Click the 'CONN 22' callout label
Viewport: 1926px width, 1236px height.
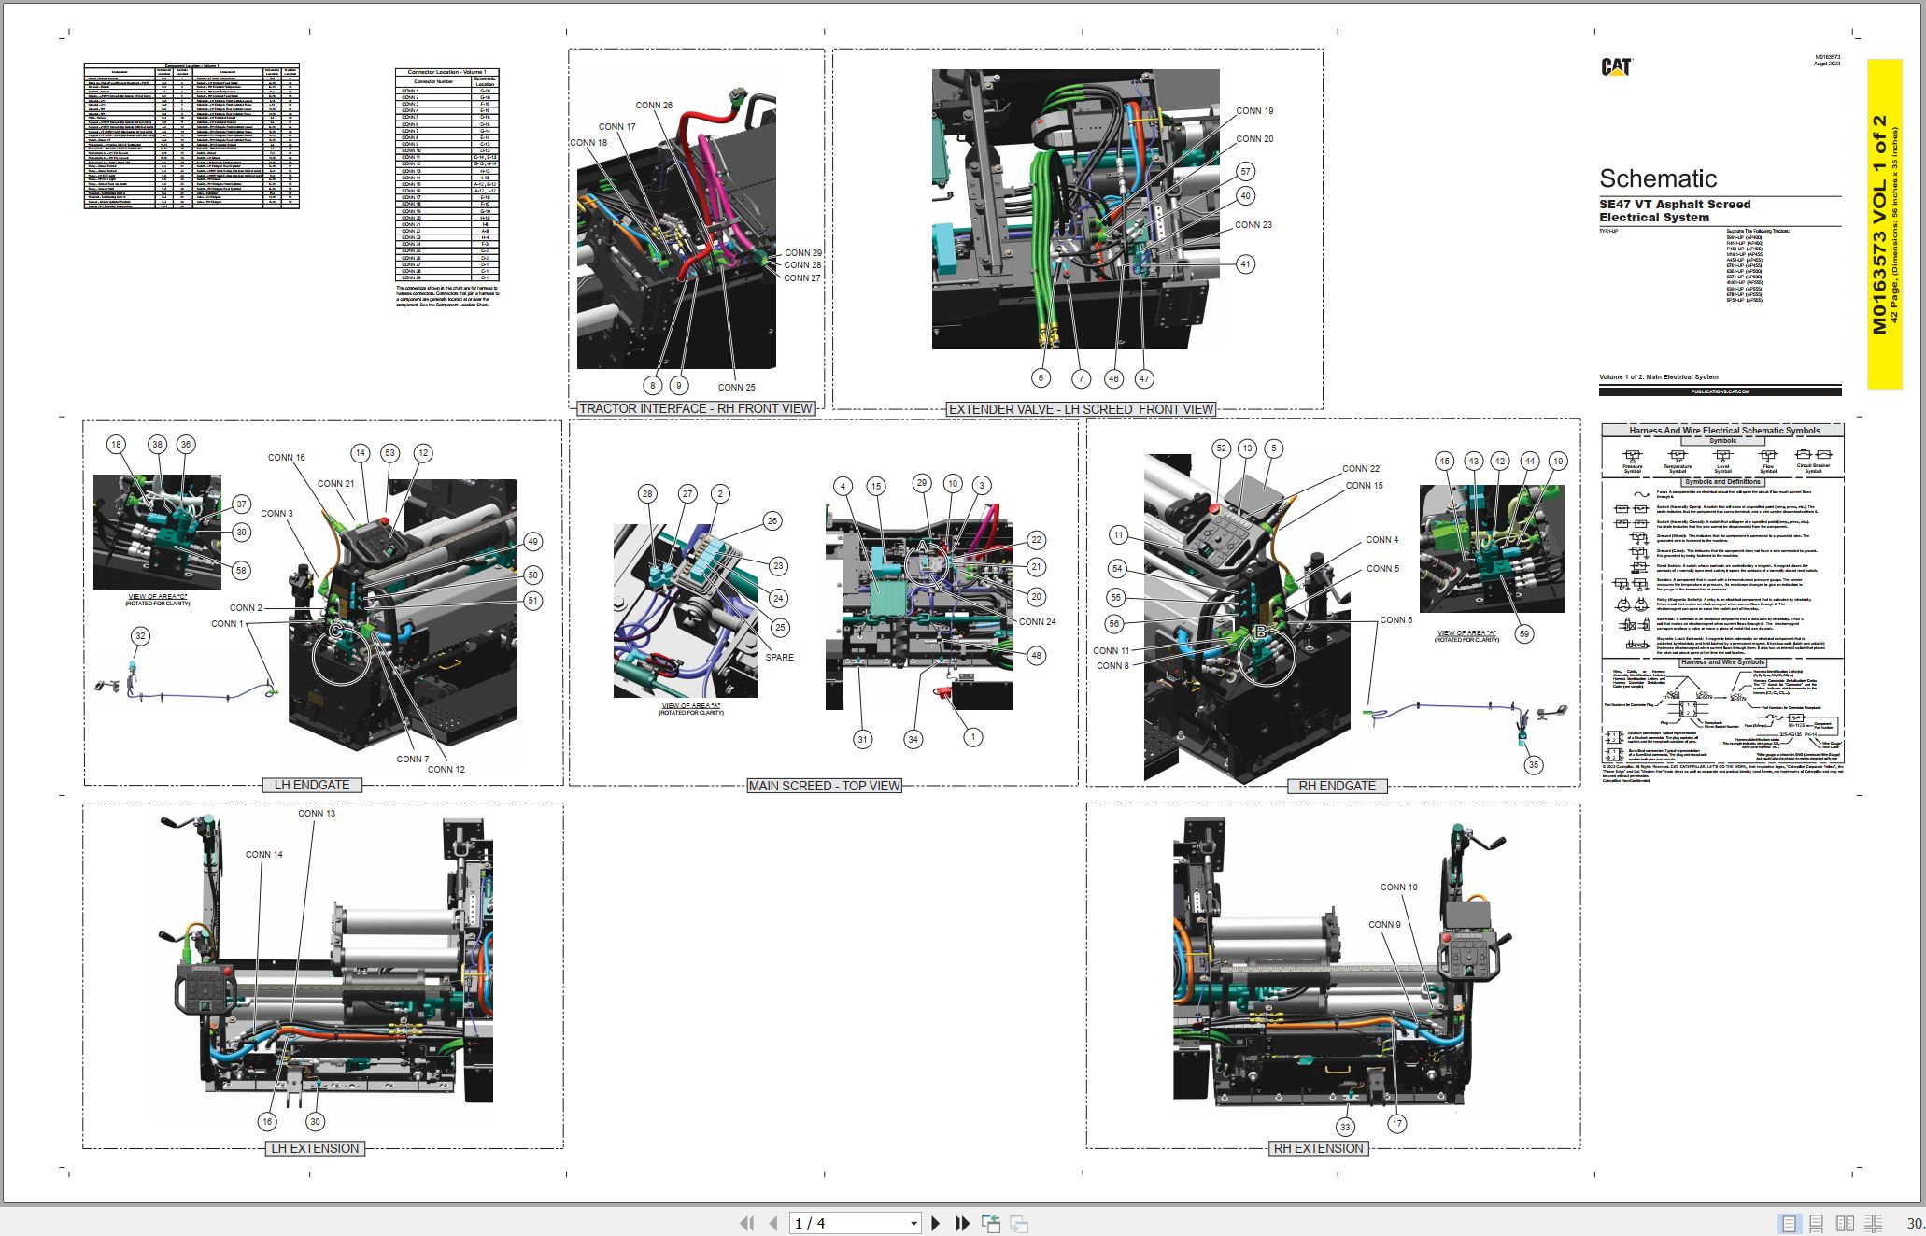click(1361, 469)
